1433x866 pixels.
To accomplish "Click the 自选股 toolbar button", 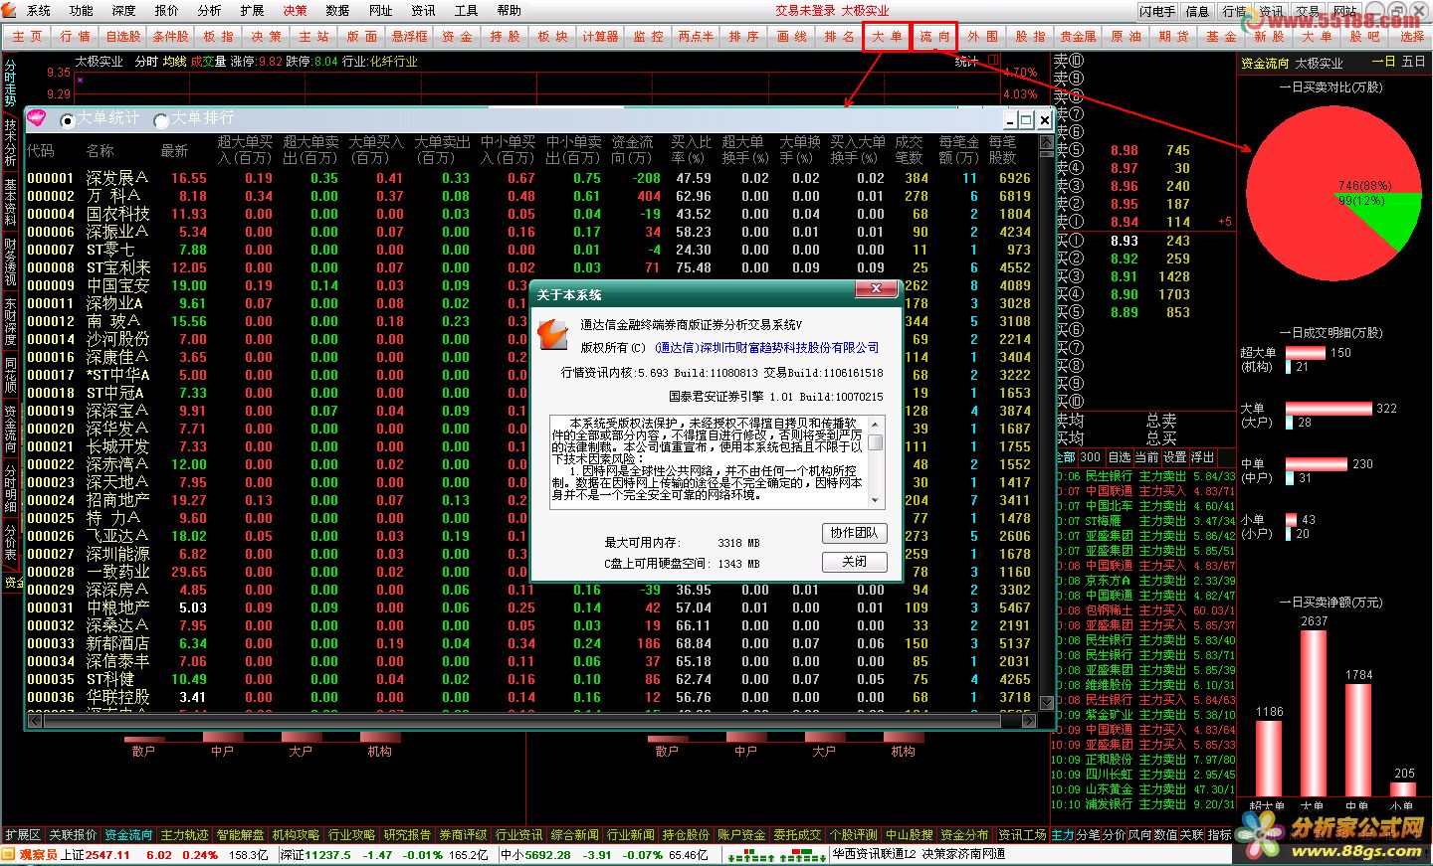I will tap(122, 37).
